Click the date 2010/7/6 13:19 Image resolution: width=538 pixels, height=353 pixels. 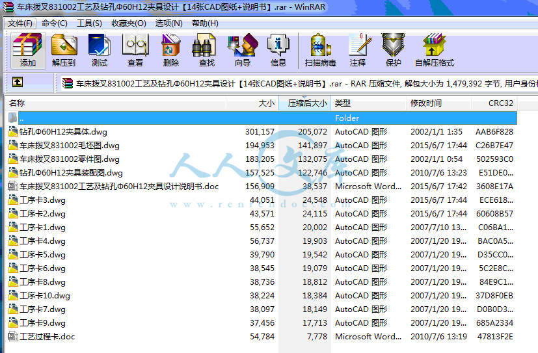(x=439, y=337)
